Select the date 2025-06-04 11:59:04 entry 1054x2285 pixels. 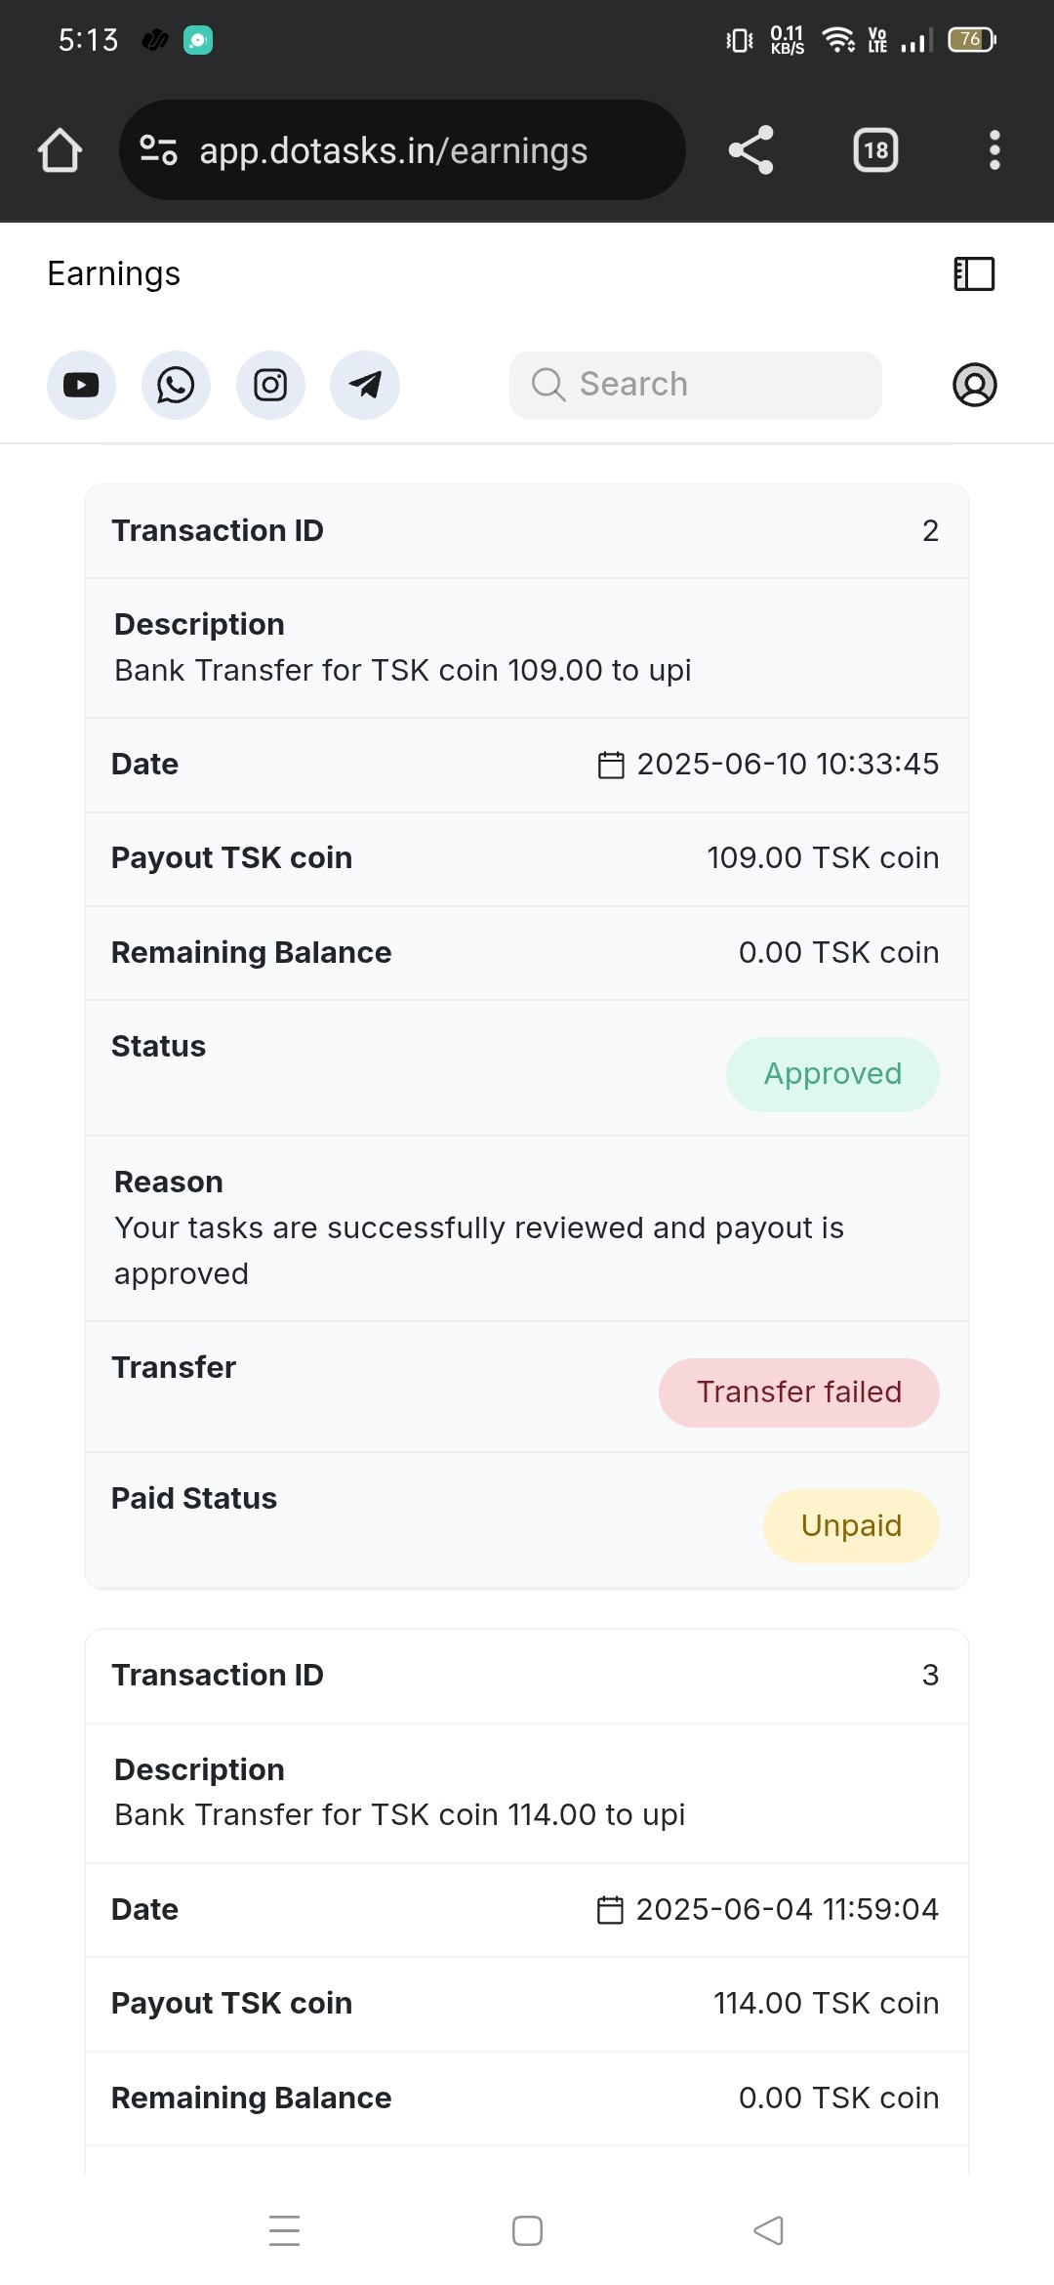coord(768,1910)
